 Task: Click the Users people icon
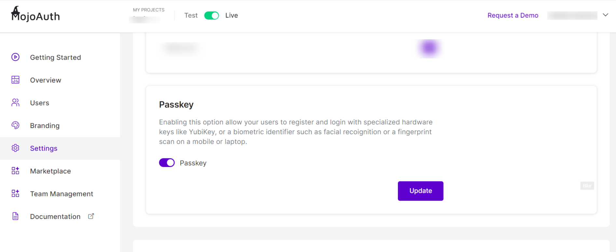click(x=15, y=103)
